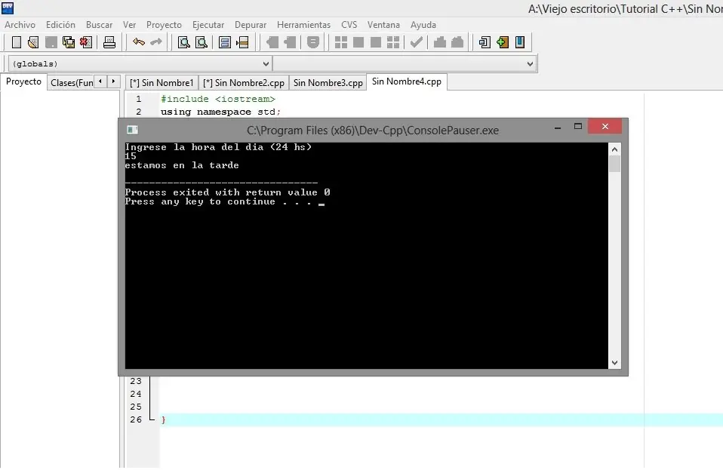
Task: Click the Goto bookmark blue book icon
Action: click(x=520, y=42)
